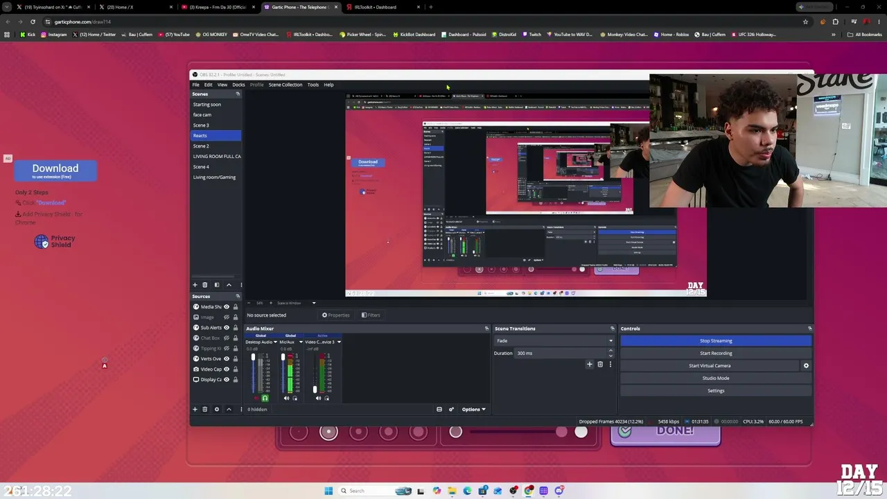This screenshot has width=887, height=499.
Task: Select the Starting soon scene
Action: pyautogui.click(x=207, y=104)
